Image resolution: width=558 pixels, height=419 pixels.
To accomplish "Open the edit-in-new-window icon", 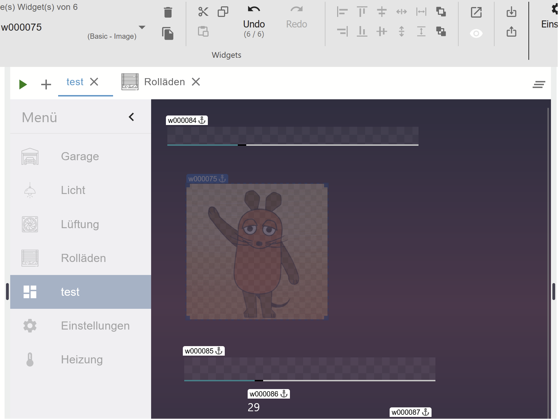I will pyautogui.click(x=476, y=12).
